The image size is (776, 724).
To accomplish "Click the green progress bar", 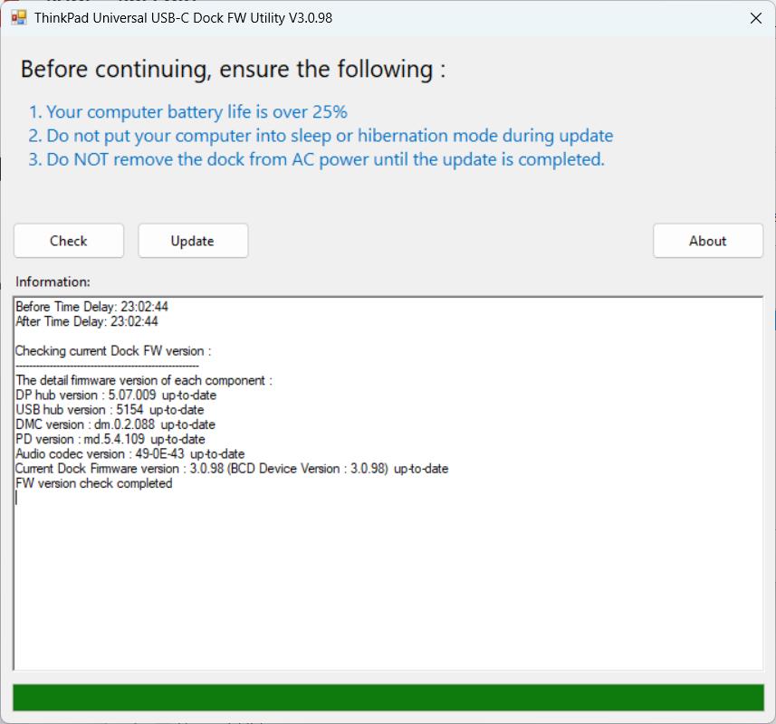I will (x=388, y=697).
